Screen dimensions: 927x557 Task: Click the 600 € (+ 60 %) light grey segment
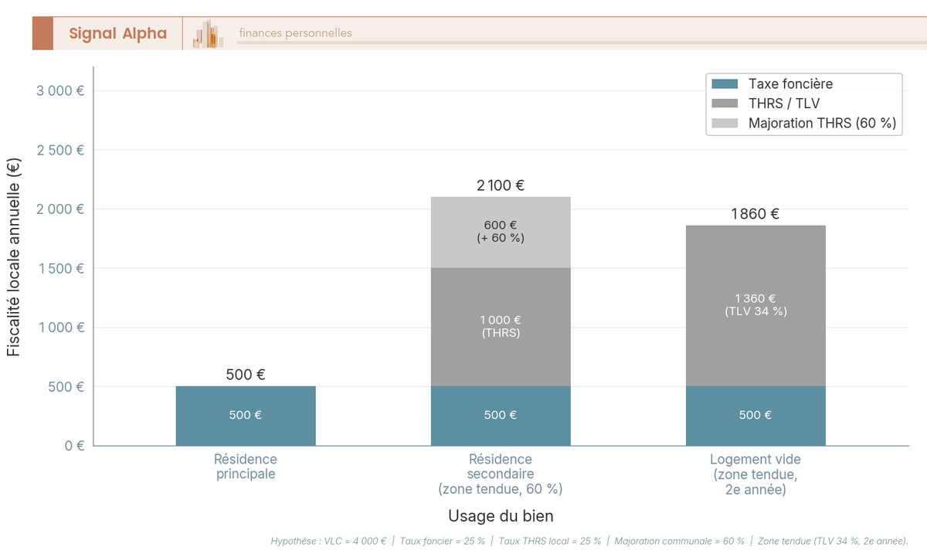click(x=501, y=233)
